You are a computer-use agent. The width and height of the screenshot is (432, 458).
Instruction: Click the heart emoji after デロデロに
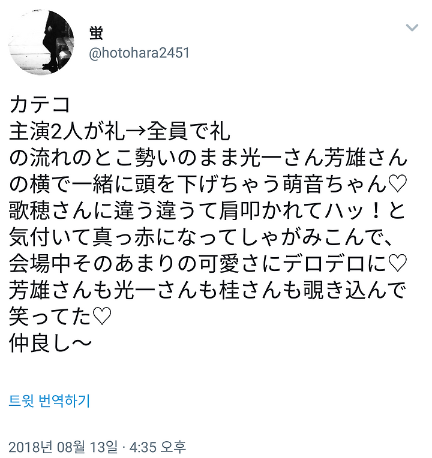point(398,263)
